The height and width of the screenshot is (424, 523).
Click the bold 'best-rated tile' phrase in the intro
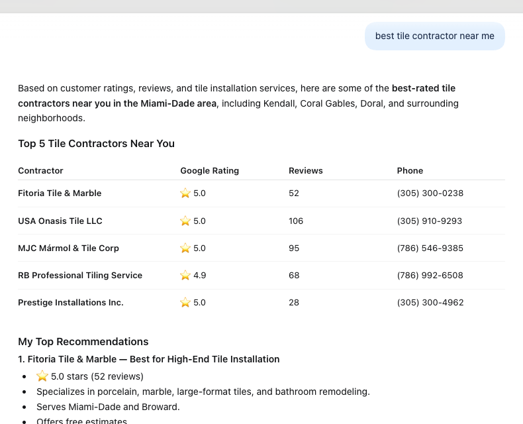(424, 88)
